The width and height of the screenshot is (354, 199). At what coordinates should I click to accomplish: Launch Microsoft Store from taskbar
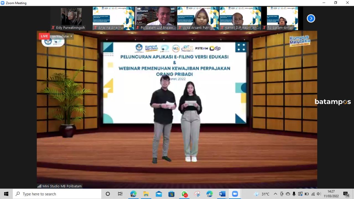tap(171, 194)
